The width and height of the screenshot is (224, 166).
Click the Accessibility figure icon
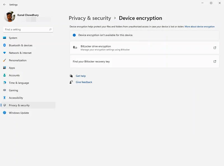[4, 98]
